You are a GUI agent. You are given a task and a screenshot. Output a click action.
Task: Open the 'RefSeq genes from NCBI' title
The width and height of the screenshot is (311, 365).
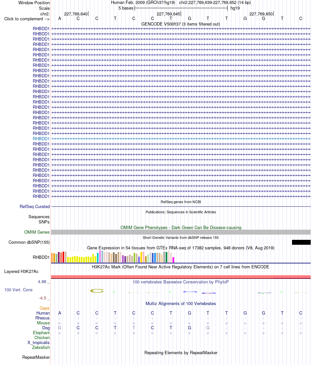(x=181, y=202)
